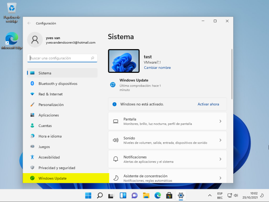Expand Asistente de concentración chevron
269x202 pixels.
pos(220,178)
